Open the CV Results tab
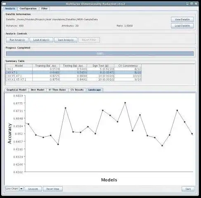Screen dimensions: 201x198 [77, 90]
